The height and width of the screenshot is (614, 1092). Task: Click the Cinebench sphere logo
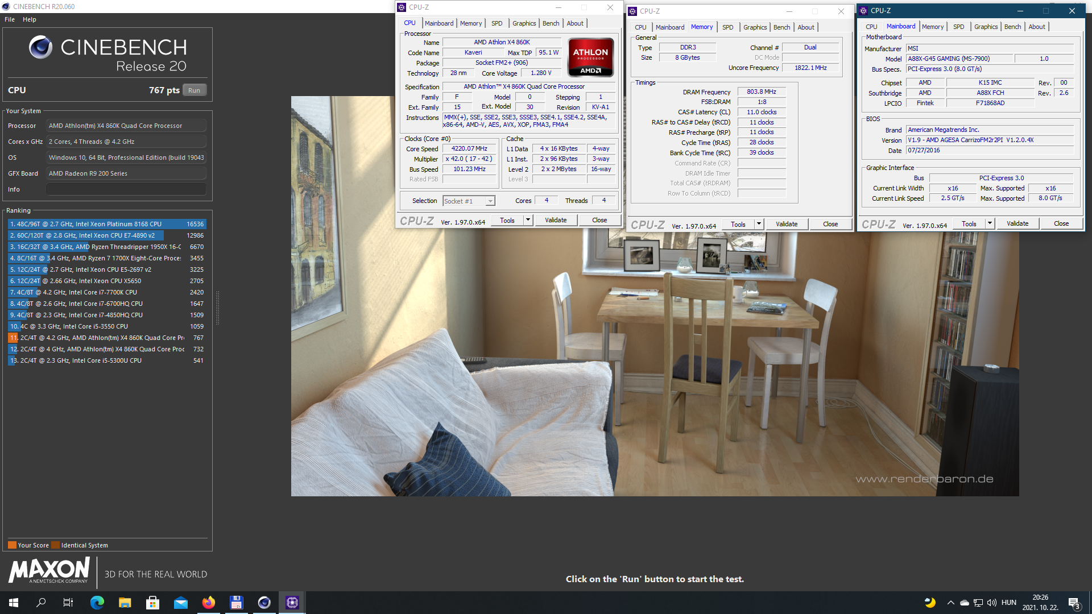click(40, 47)
